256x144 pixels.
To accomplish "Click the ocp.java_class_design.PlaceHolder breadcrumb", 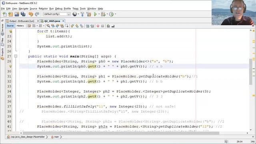I will click(x=26, y=137).
